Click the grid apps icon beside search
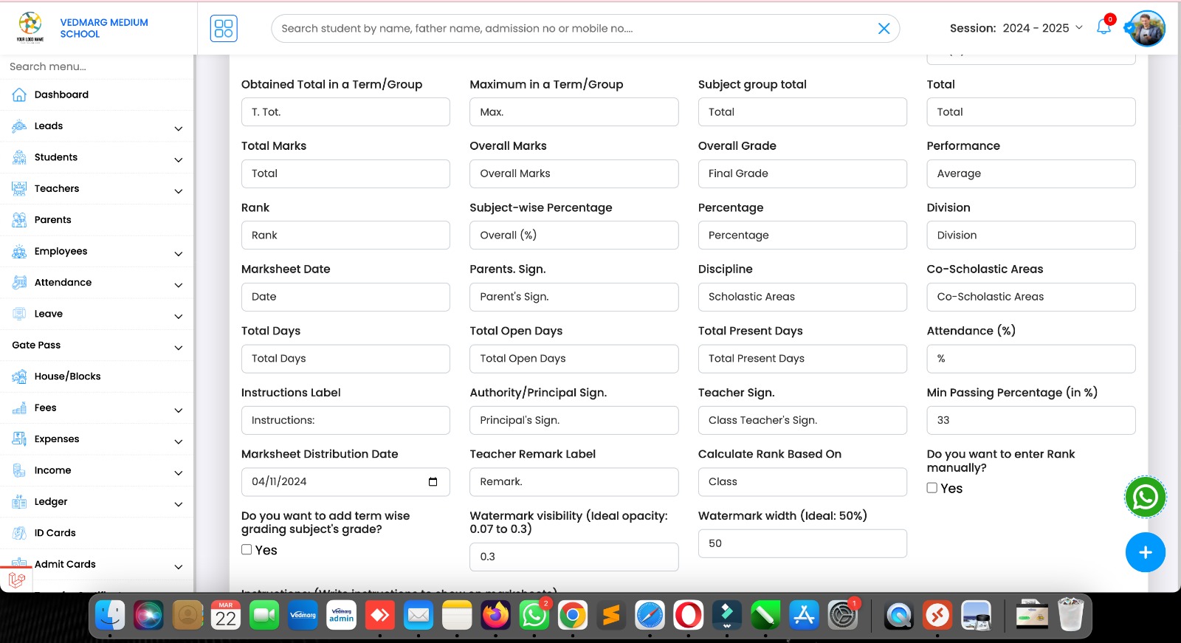Viewport: 1181px width, 643px height. [x=224, y=29]
